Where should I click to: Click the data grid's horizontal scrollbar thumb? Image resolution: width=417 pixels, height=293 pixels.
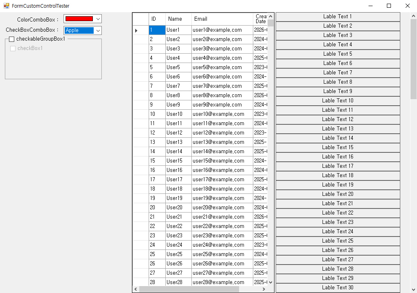[189, 289]
